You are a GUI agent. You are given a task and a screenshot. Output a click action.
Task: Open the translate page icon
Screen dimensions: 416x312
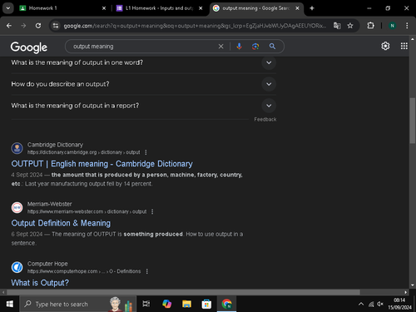[337, 26]
